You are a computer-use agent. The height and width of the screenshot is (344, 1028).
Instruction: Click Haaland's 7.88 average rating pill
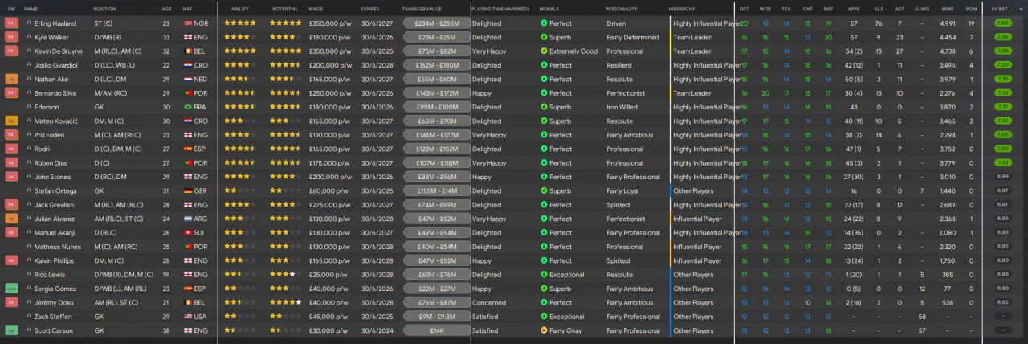(1001, 23)
